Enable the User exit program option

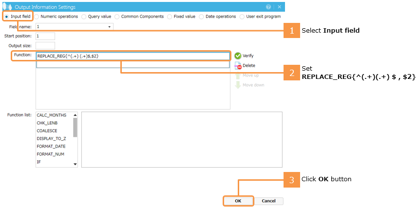(x=242, y=17)
